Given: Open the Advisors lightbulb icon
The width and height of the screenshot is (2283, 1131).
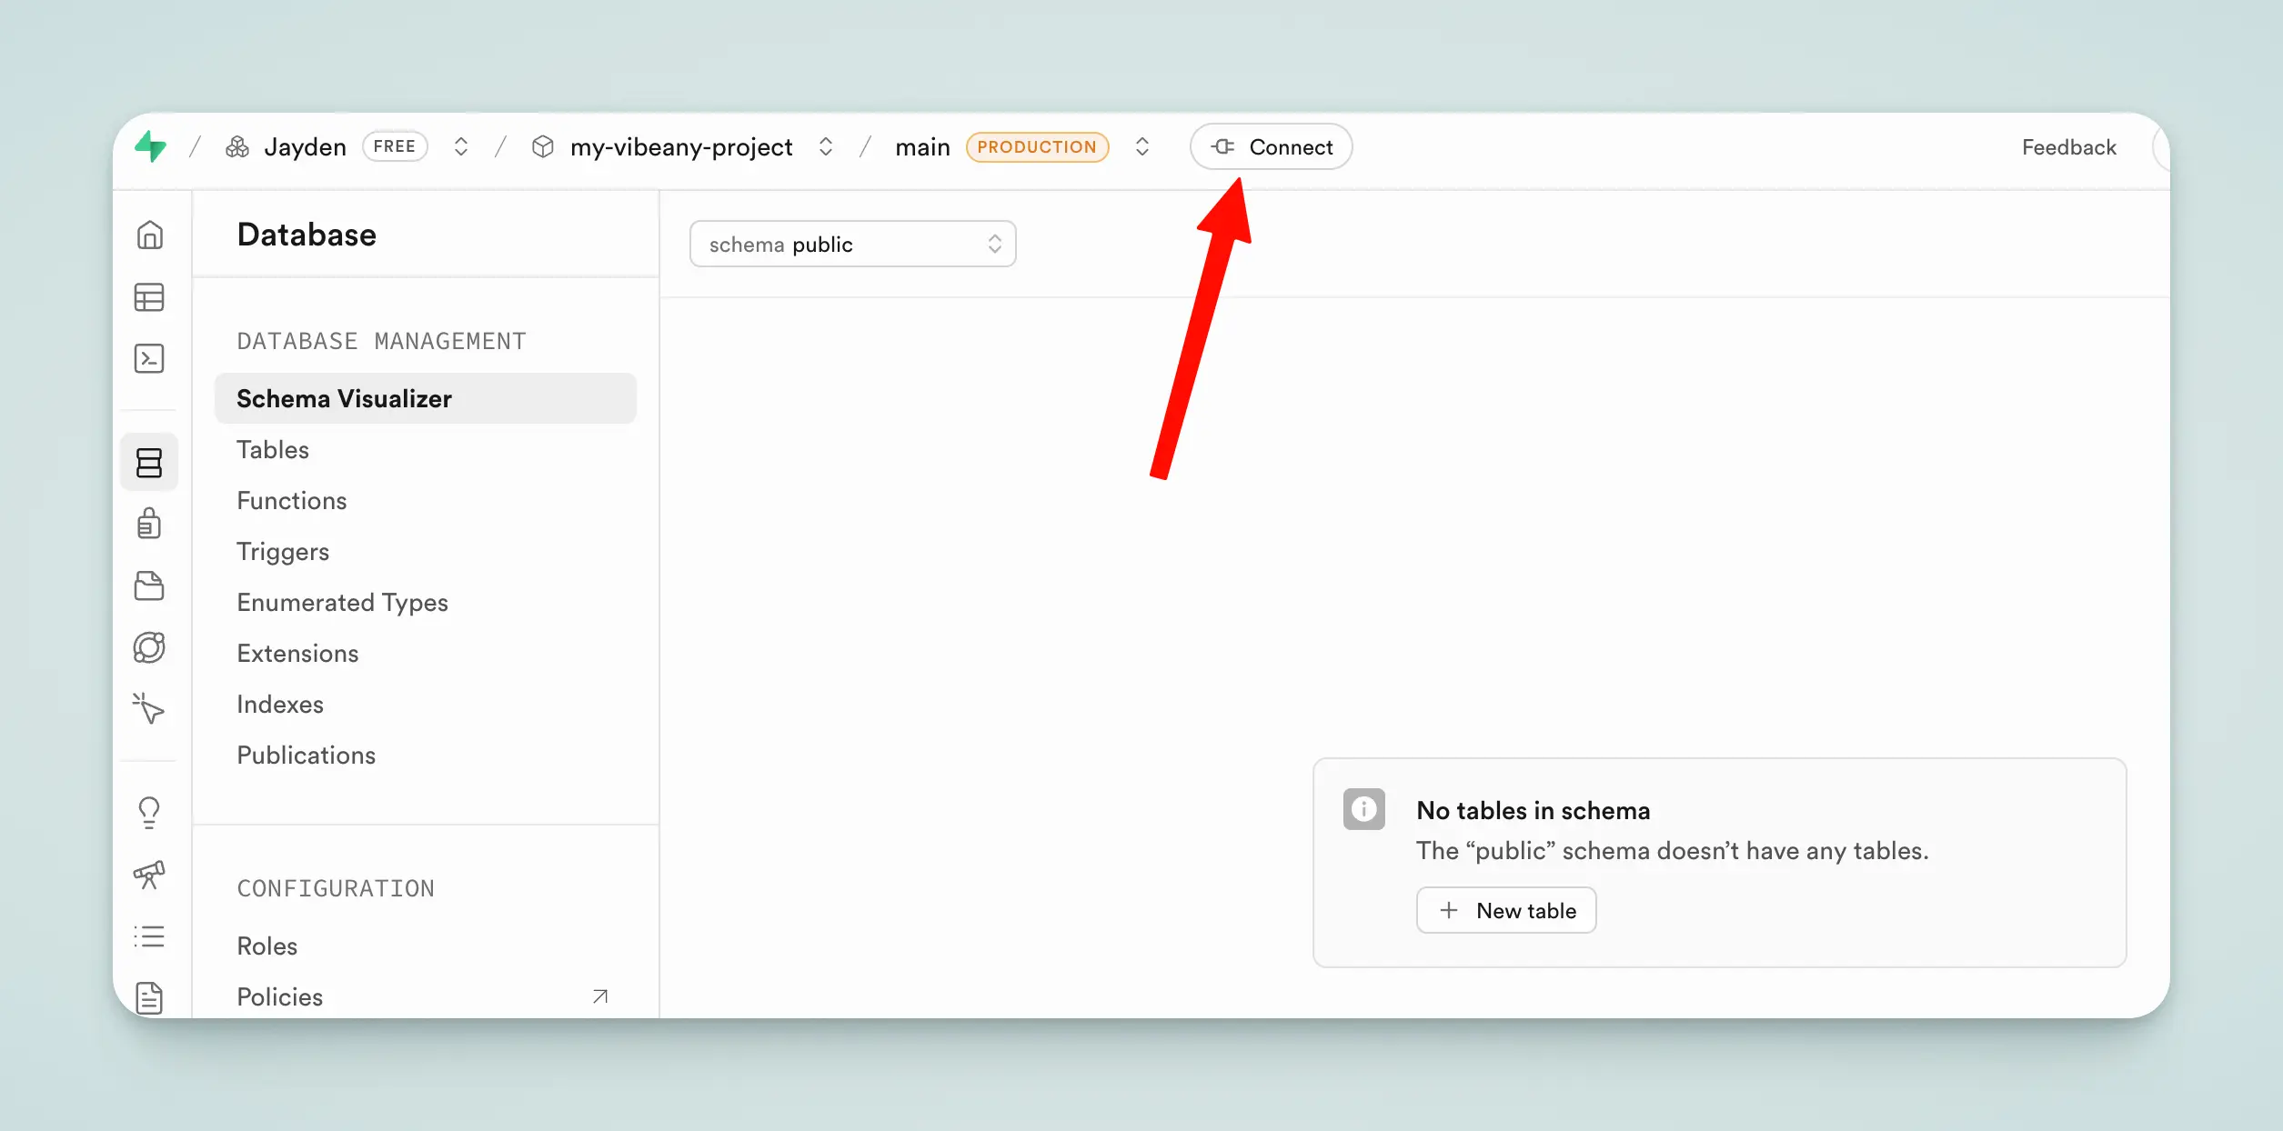Looking at the screenshot, I should [149, 812].
